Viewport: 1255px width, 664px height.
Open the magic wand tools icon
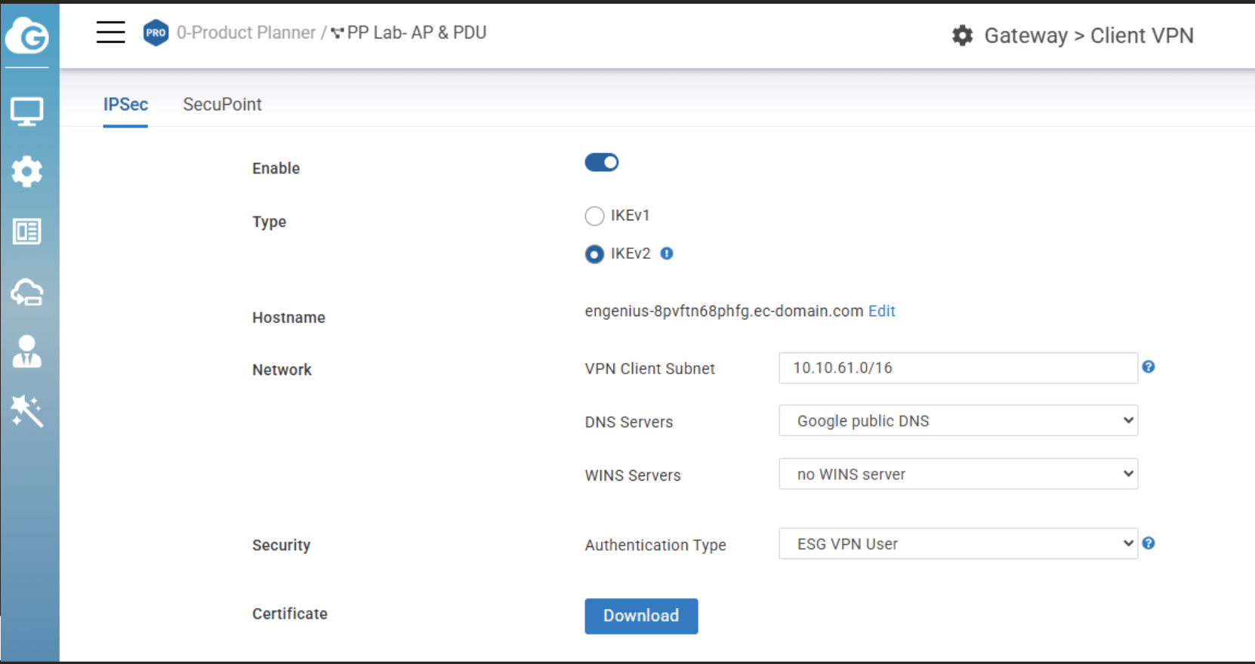coord(27,411)
